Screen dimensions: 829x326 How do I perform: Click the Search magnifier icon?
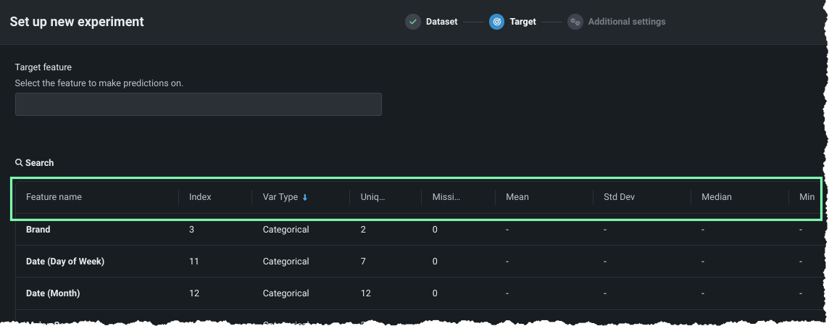[x=20, y=163]
